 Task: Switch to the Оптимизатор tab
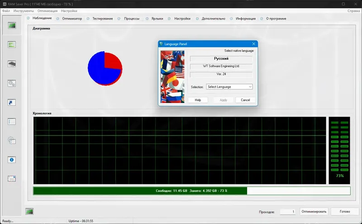tap(72, 19)
